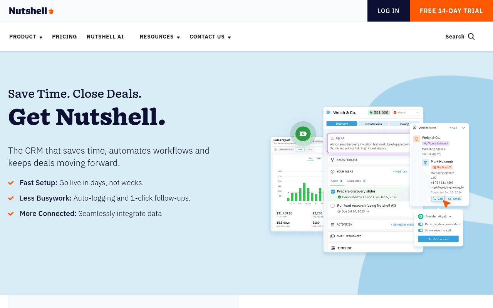Click the Email Sequences icon
This screenshot has height=308, width=493.
click(x=333, y=236)
